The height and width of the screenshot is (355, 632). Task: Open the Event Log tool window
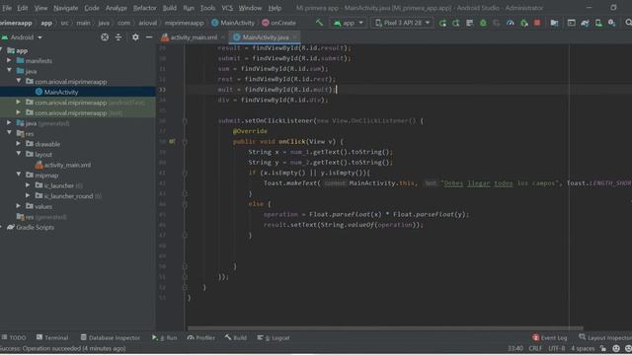(x=549, y=337)
